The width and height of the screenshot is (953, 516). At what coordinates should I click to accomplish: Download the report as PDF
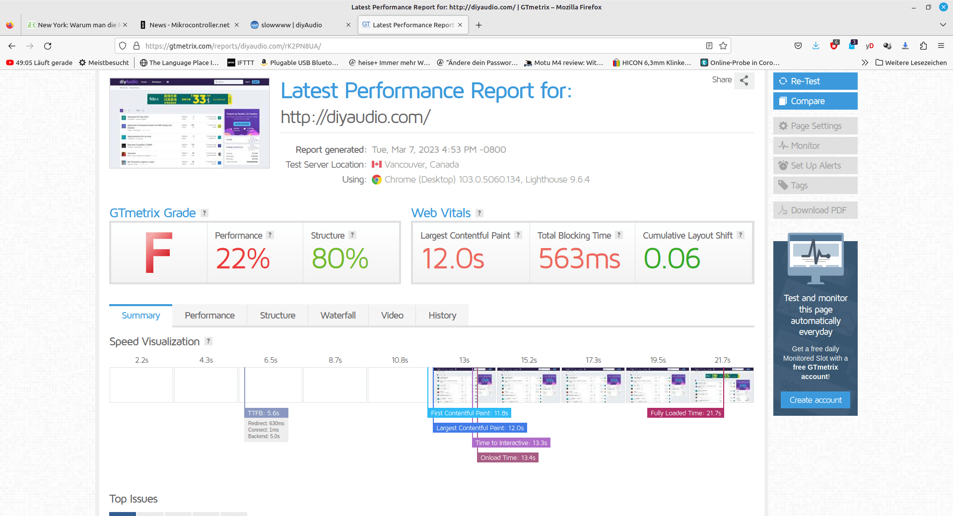point(815,210)
